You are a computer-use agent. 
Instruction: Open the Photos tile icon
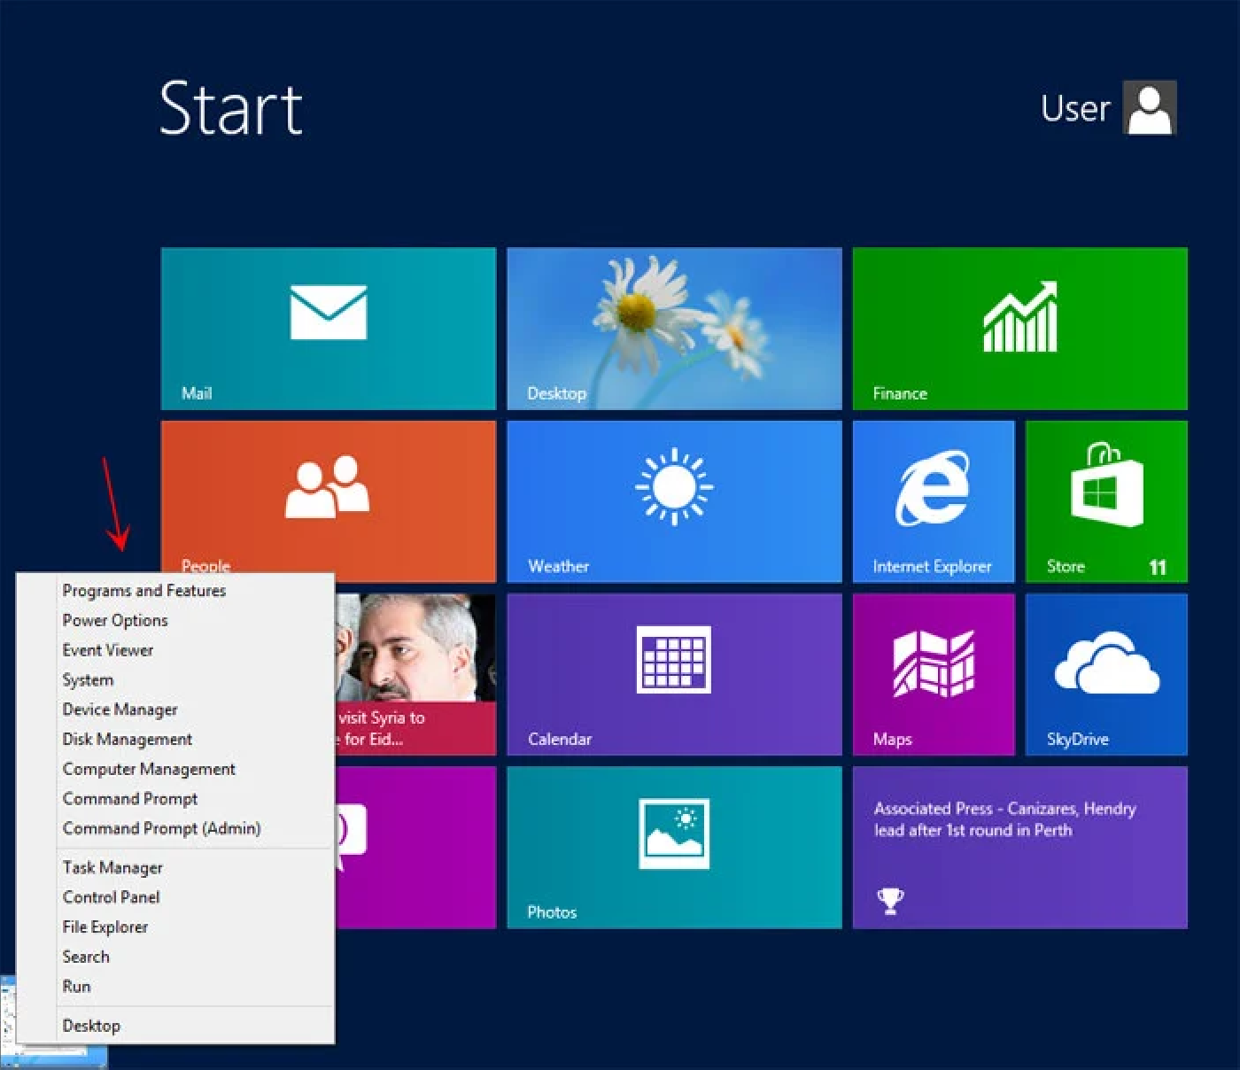point(674,834)
